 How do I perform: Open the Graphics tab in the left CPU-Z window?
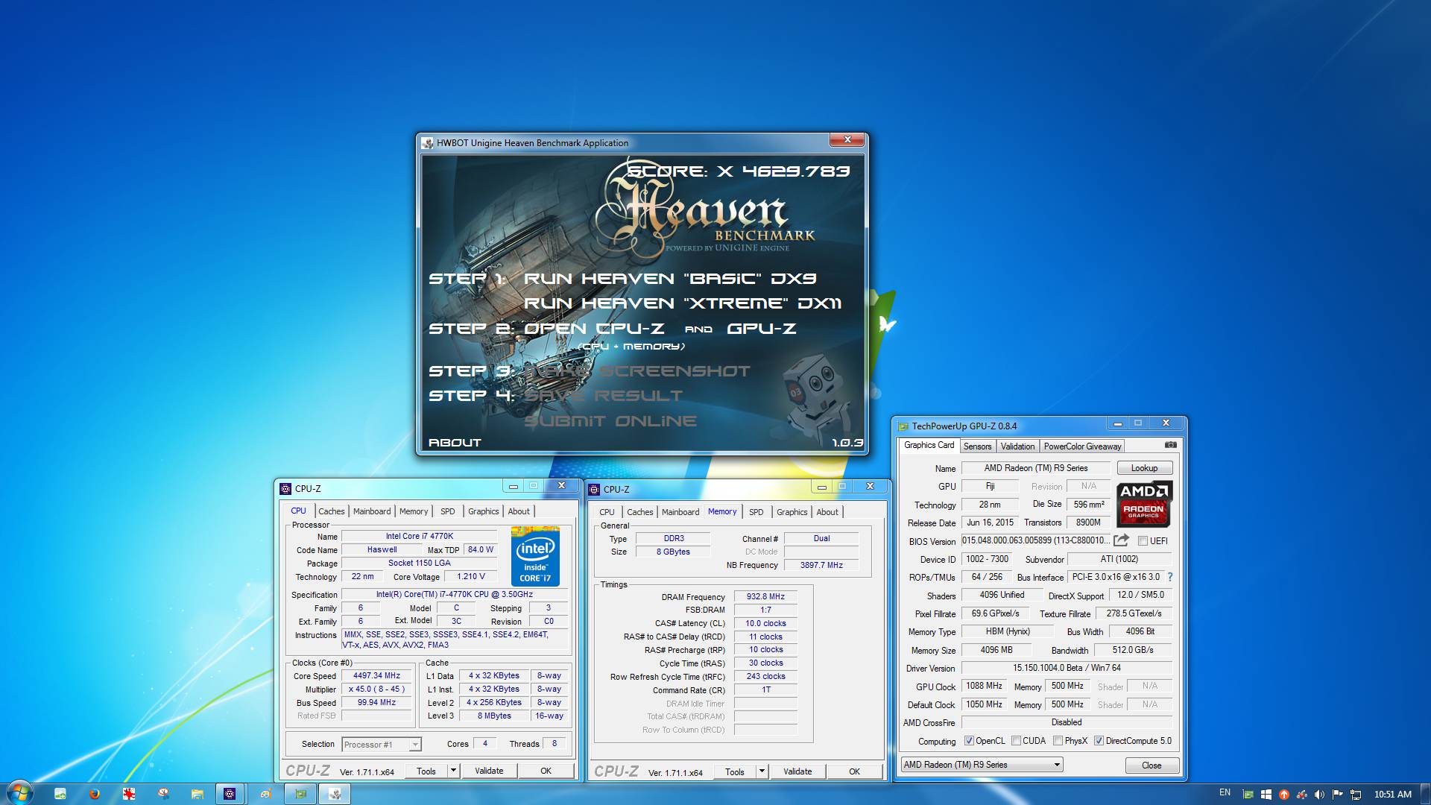483,511
